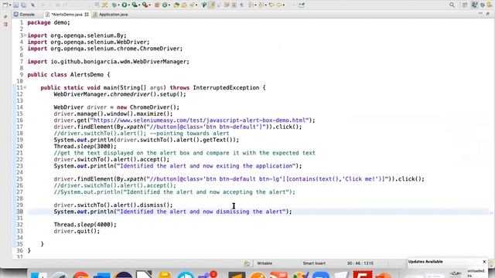Open the Run button dropdown arrow
This screenshot has width=495, height=278.
(129, 5)
